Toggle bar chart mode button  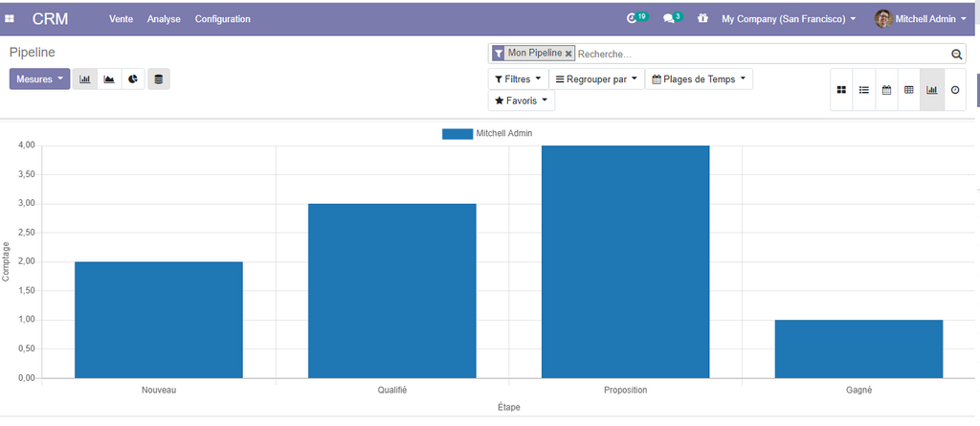85,79
